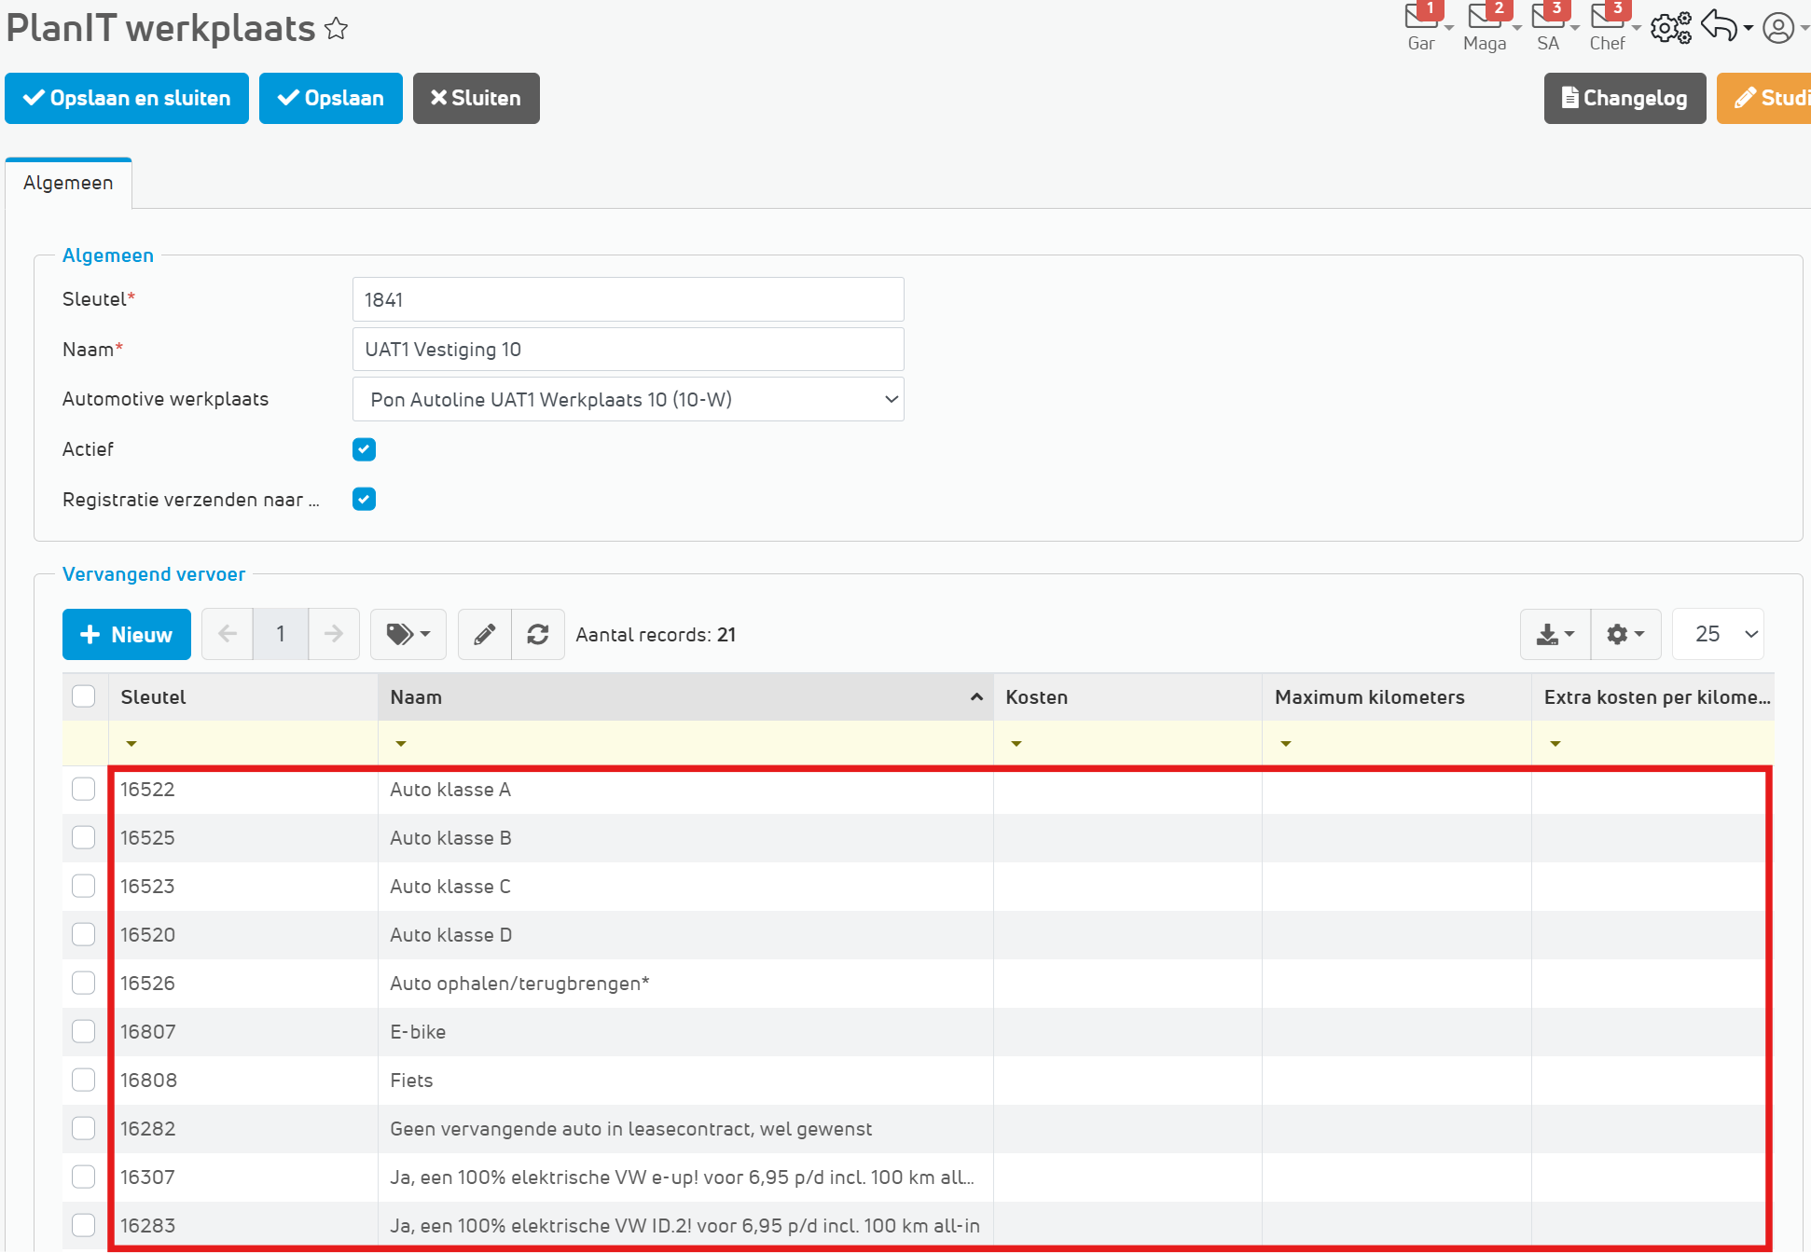
Task: Click the undo/back arrow icon in header
Action: 1720,26
